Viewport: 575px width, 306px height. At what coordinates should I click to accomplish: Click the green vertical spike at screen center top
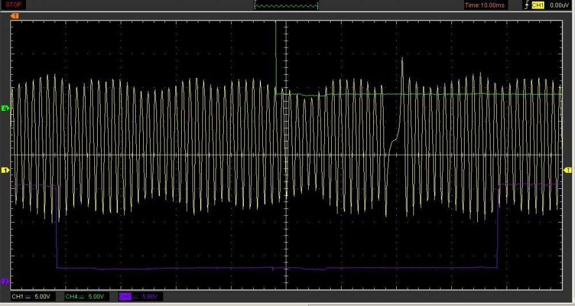[x=276, y=46]
